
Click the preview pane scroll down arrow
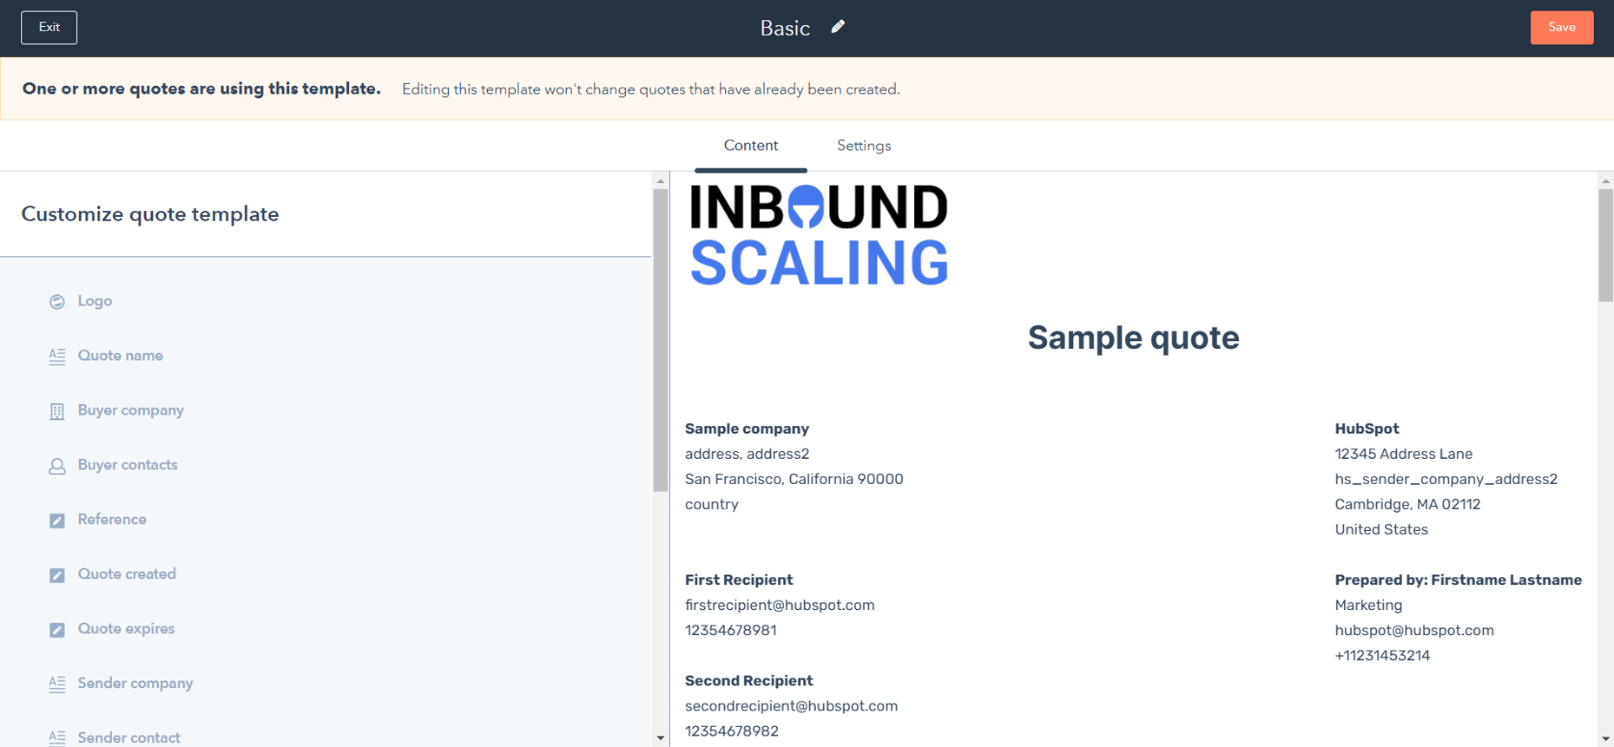[1606, 738]
